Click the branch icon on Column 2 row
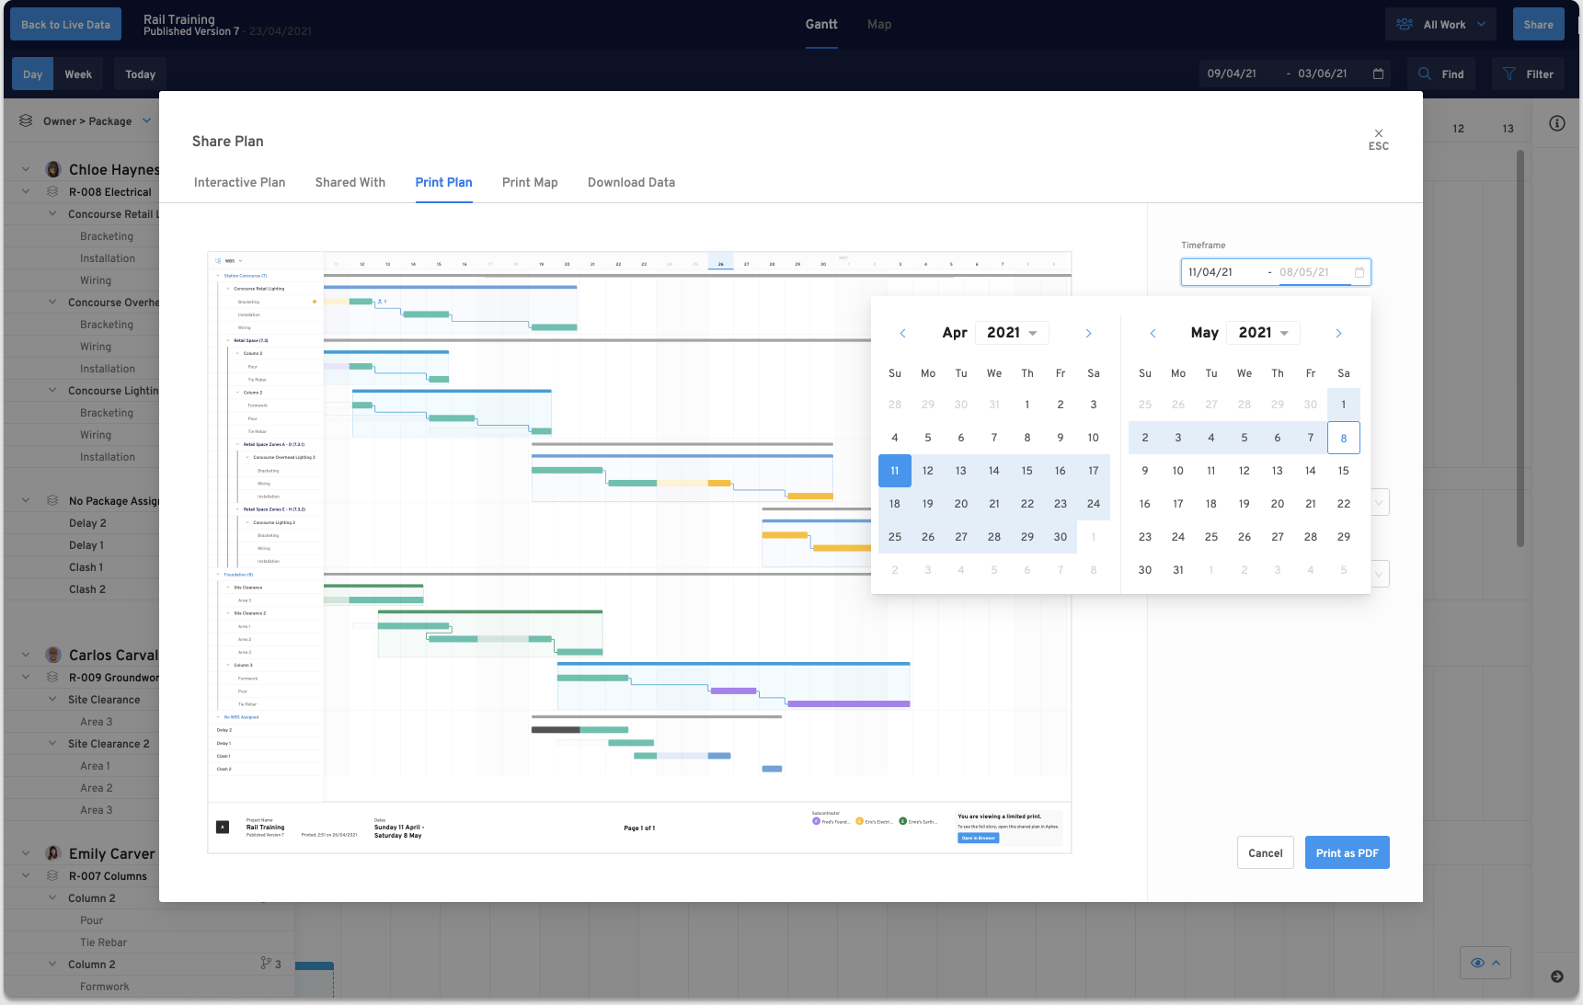Image resolution: width=1583 pixels, height=1005 pixels. tap(266, 964)
